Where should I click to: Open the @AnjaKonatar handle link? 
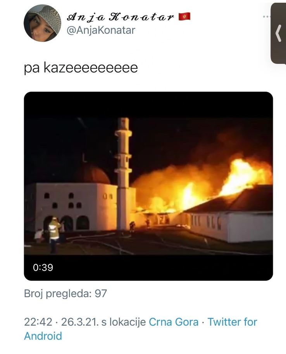(101, 30)
